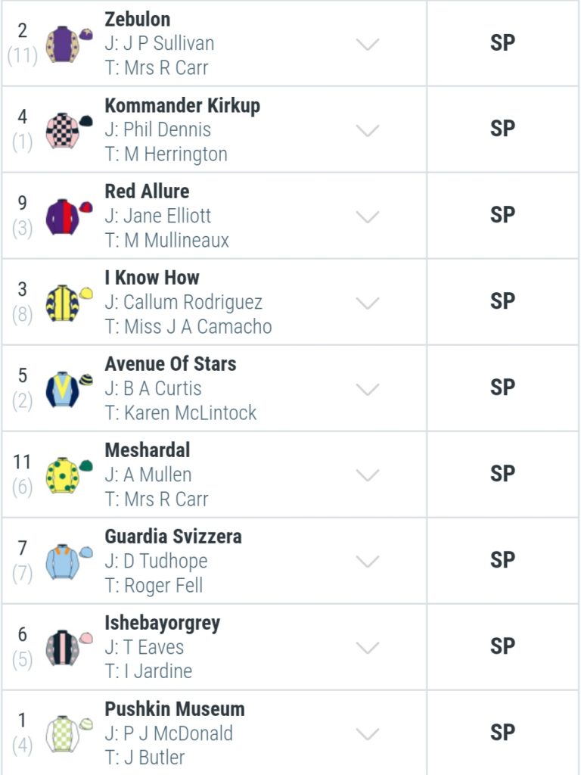
Task: Expand details chevron for Meshardal
Action: pyautogui.click(x=368, y=475)
